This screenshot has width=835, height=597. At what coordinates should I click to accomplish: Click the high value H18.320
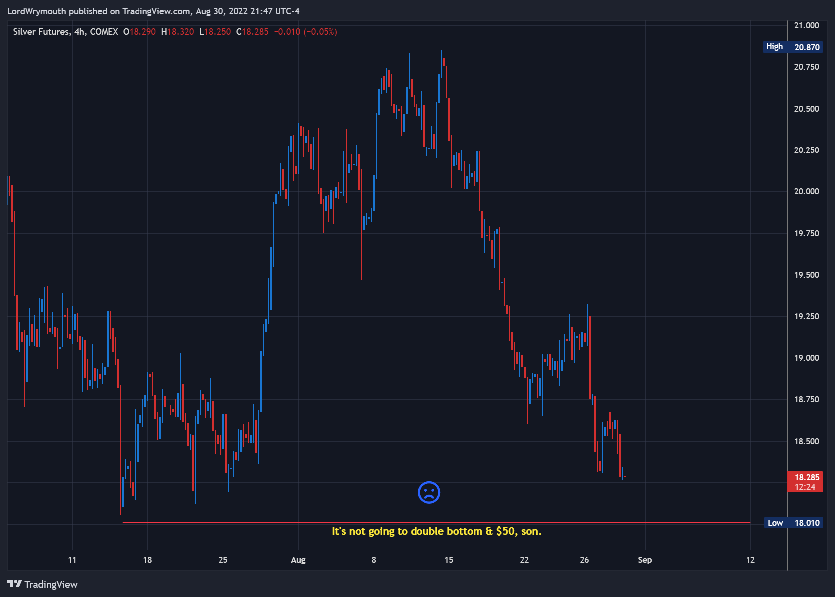tap(177, 32)
